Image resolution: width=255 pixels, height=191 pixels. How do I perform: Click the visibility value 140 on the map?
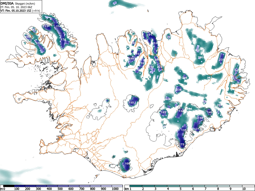coord(210,112)
